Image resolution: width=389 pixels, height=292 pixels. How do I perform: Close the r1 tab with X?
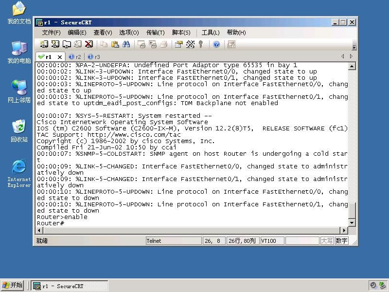[x=60, y=57]
